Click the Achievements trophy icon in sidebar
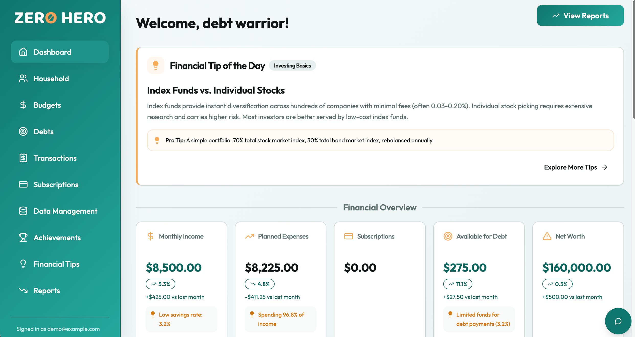 click(x=23, y=238)
